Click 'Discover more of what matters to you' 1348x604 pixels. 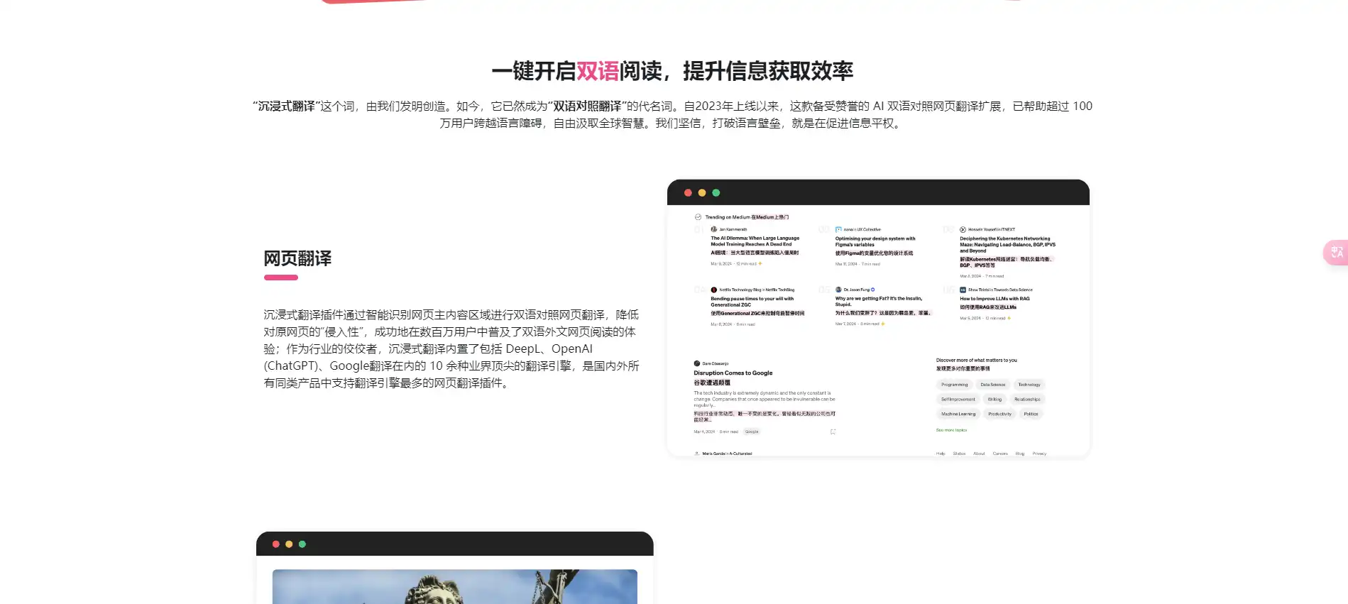pos(976,360)
